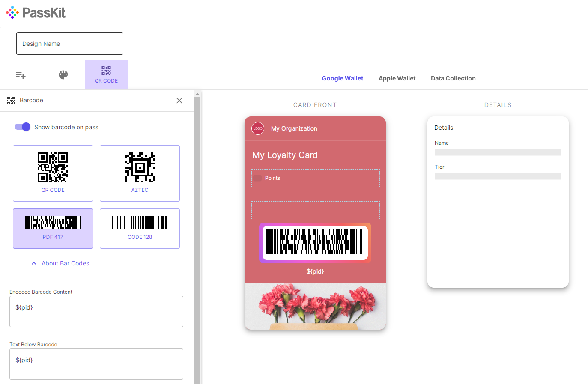Viewport: 588px width, 384px height.
Task: Close the Barcode panel
Action: click(x=179, y=101)
